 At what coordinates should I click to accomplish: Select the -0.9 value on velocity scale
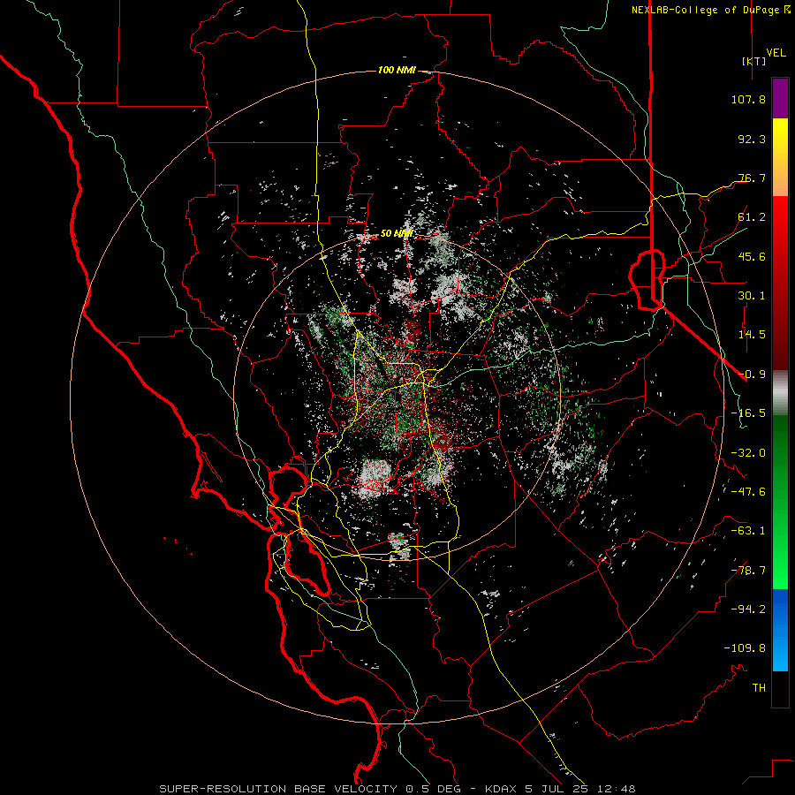752,375
